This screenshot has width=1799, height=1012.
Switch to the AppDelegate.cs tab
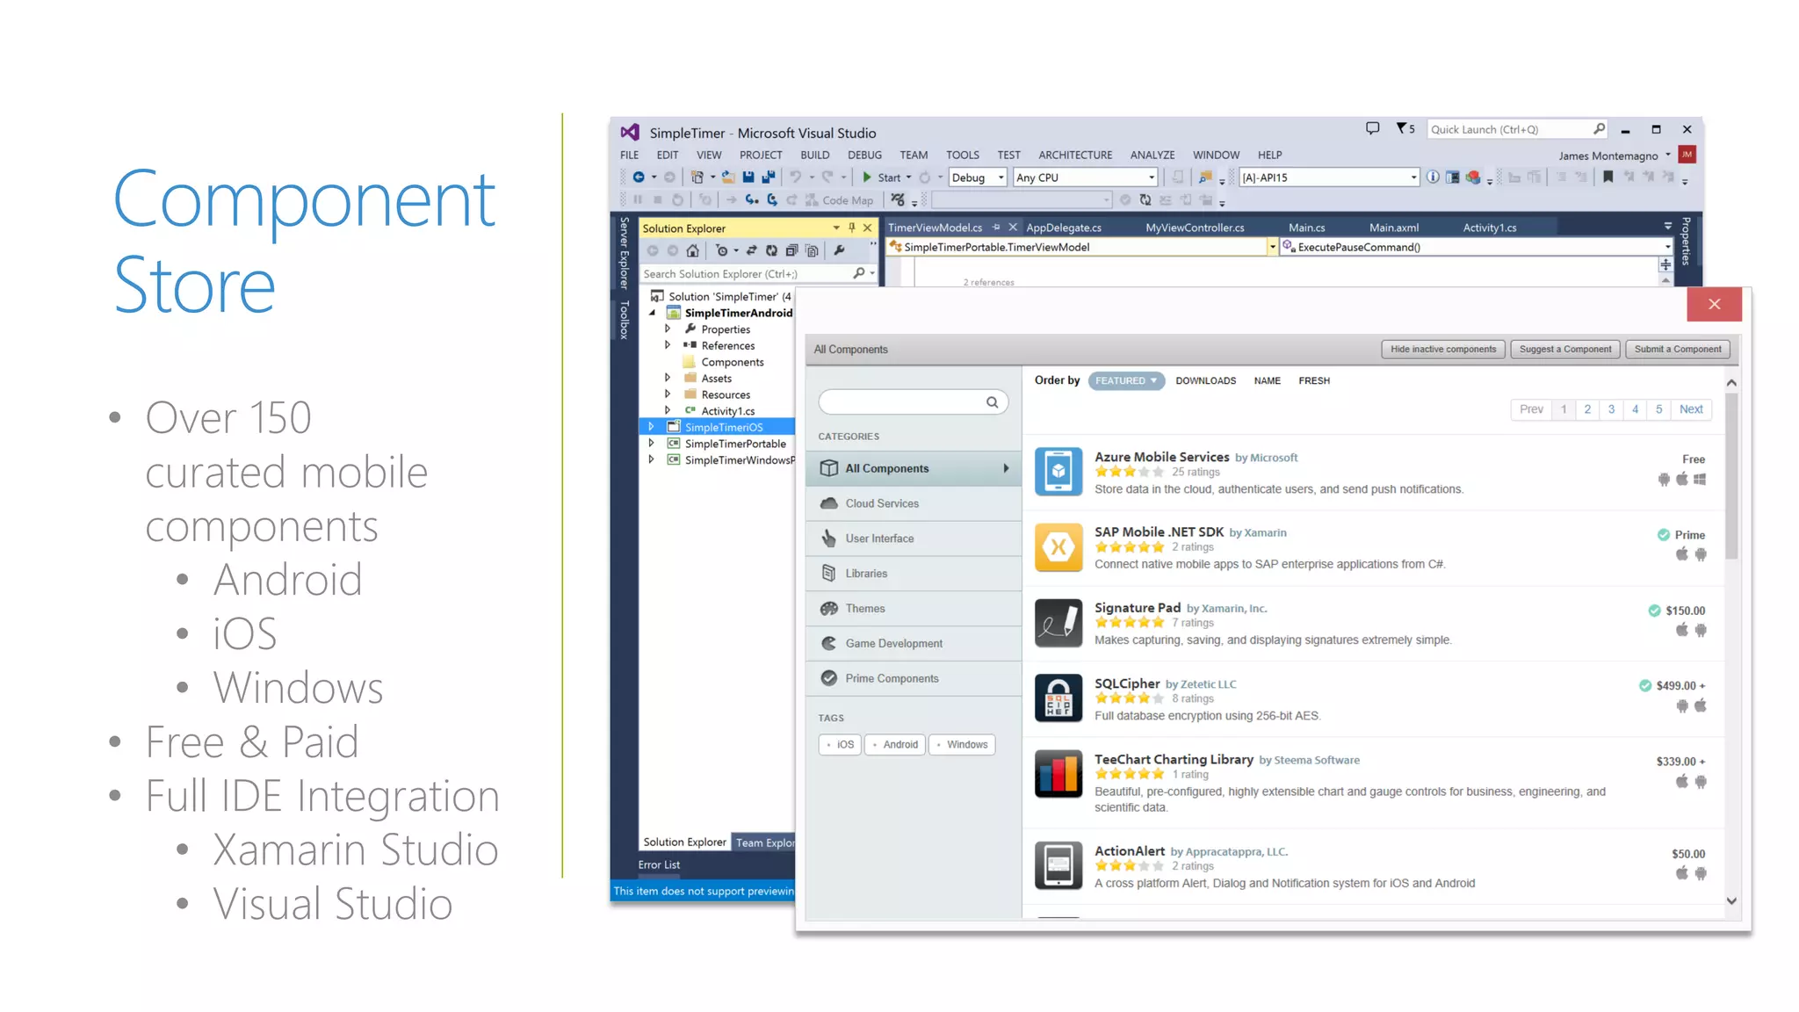(x=1063, y=228)
